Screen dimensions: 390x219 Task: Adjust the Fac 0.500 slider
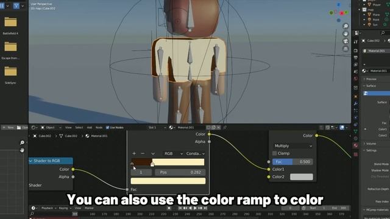click(292, 162)
